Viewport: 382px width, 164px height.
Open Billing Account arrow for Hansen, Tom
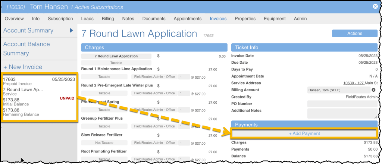(x=373, y=90)
